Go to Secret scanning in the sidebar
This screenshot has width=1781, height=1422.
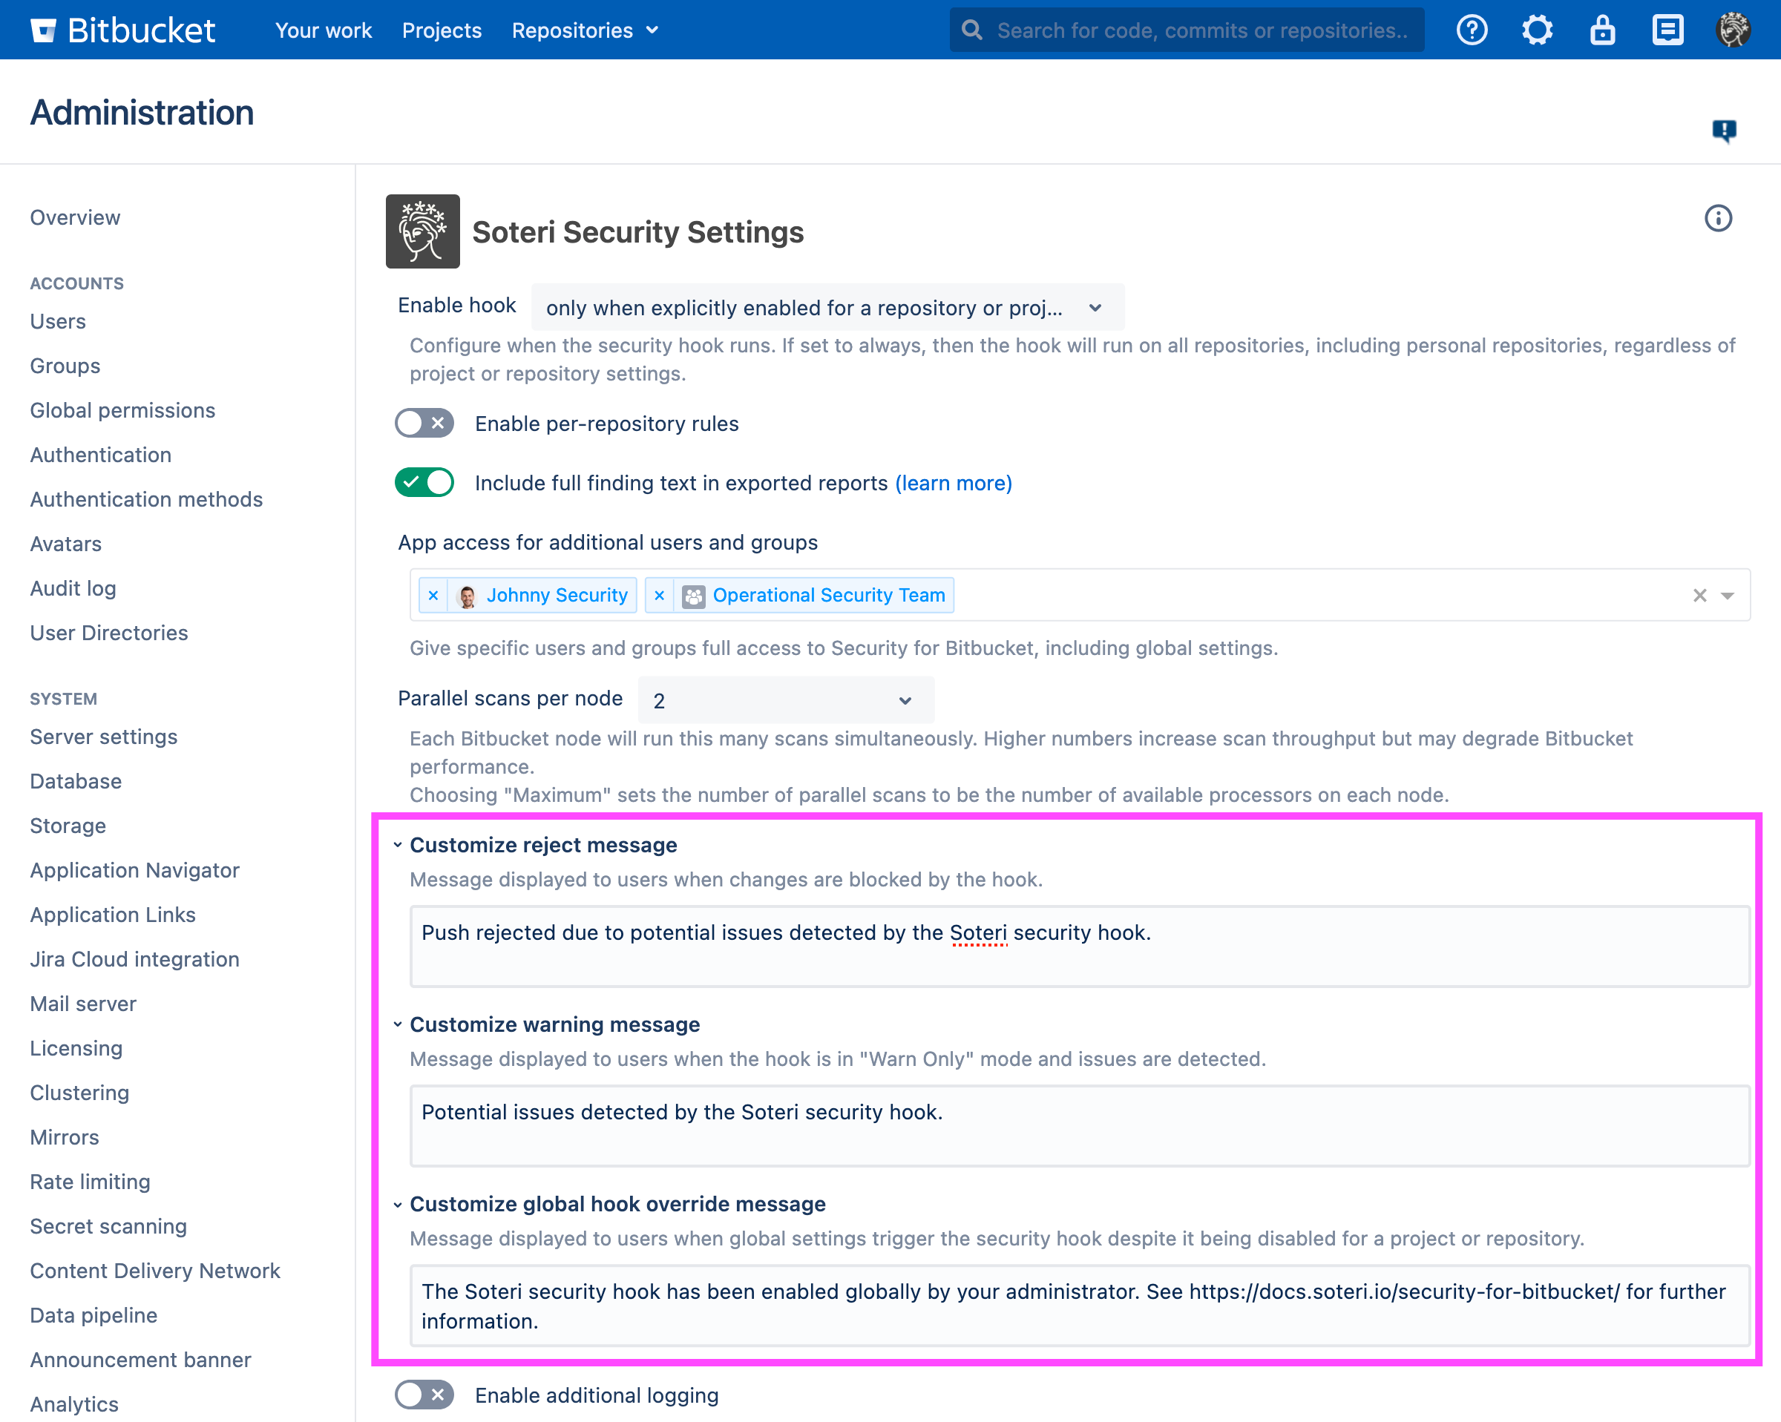pyautogui.click(x=108, y=1226)
